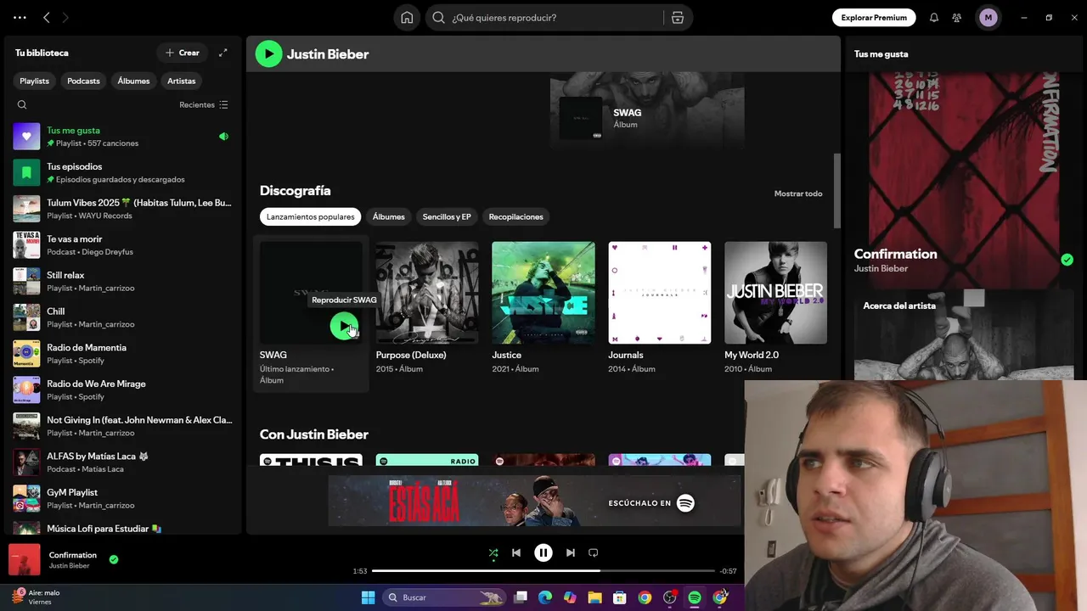This screenshot has width=1087, height=611.
Task: Open Radio de Mamentia
Action: pos(123,354)
